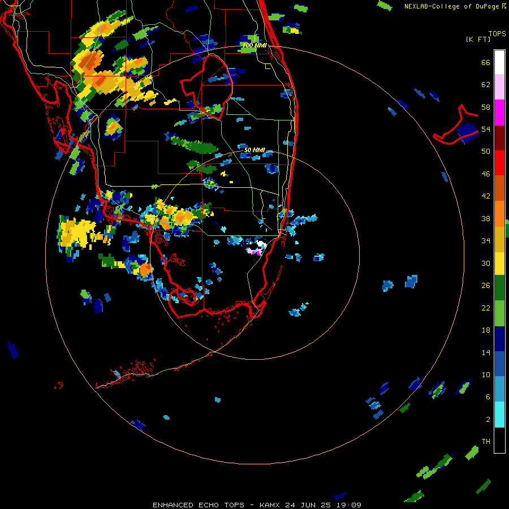The height and width of the screenshot is (509, 509).
Task: Click the dark red 54 kft legend swatch
Action: click(x=499, y=137)
